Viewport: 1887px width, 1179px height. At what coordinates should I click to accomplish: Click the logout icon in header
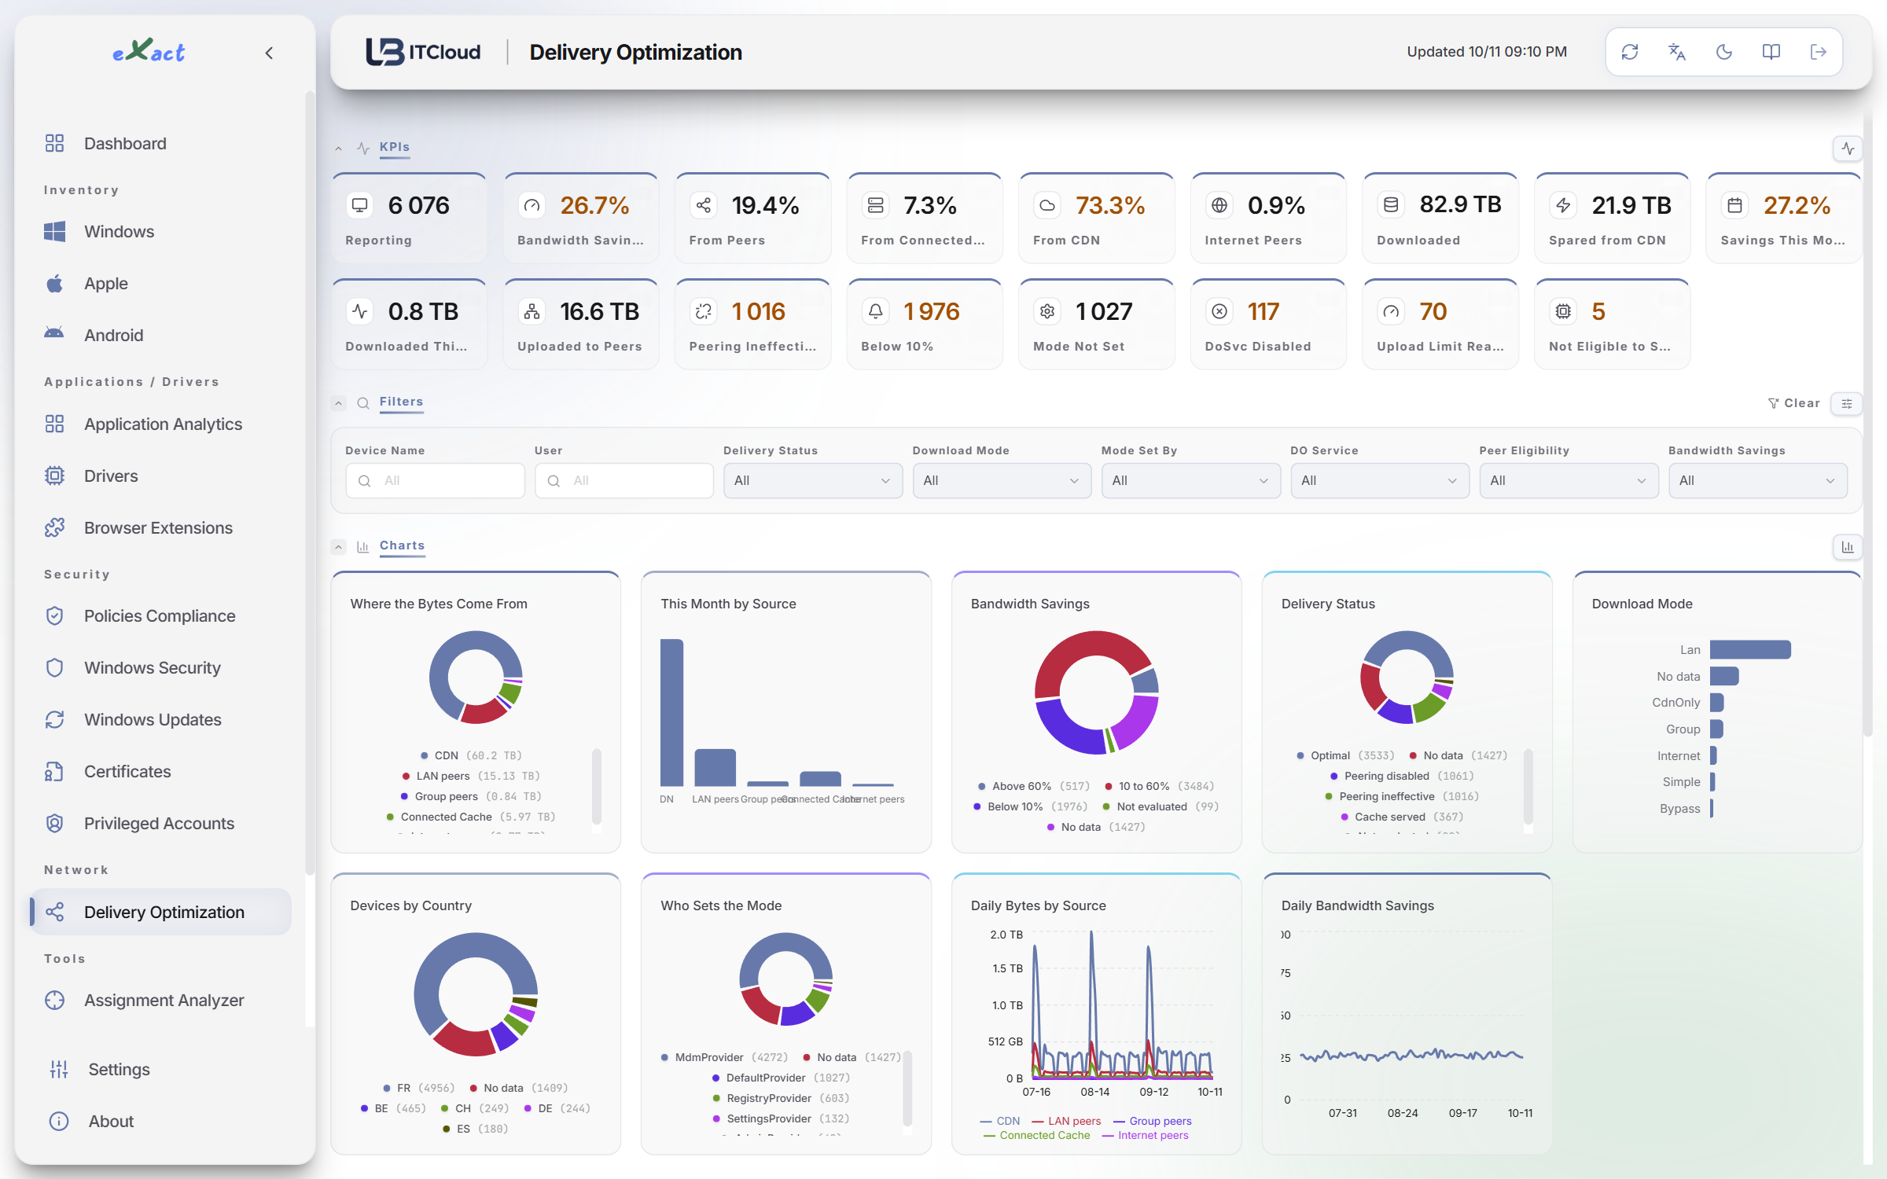(x=1819, y=52)
